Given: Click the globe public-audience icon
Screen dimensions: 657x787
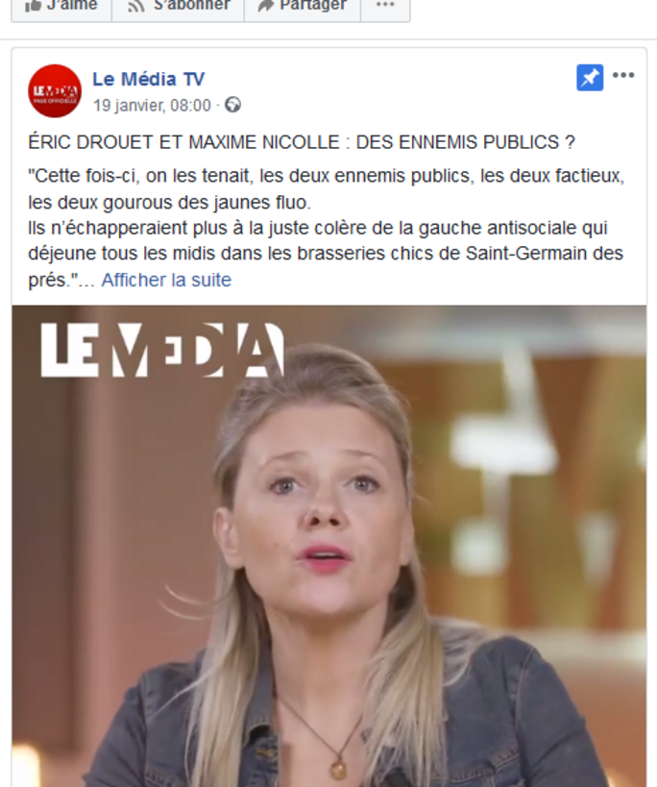Looking at the screenshot, I should tap(232, 105).
